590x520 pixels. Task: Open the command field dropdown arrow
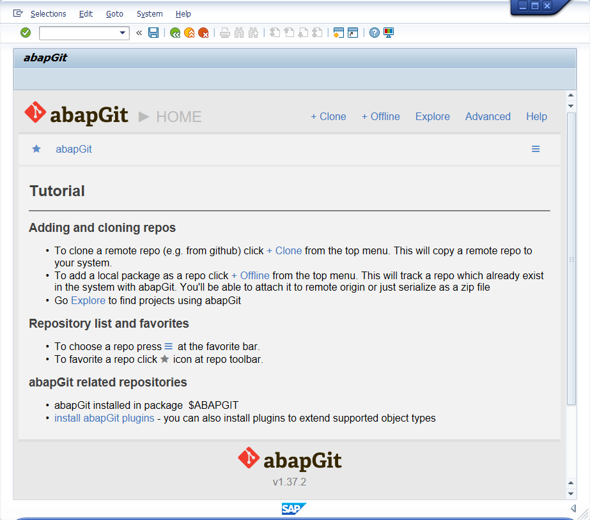[x=122, y=33]
